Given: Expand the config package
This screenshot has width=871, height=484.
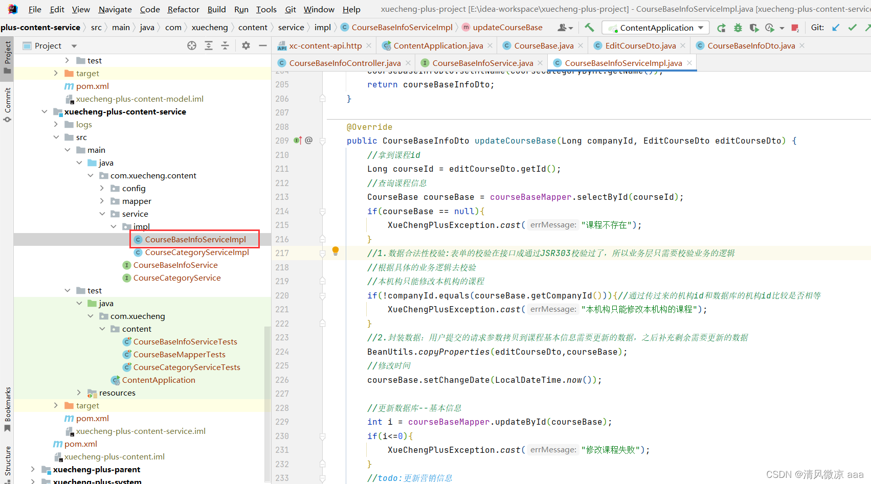Looking at the screenshot, I should [x=102, y=188].
